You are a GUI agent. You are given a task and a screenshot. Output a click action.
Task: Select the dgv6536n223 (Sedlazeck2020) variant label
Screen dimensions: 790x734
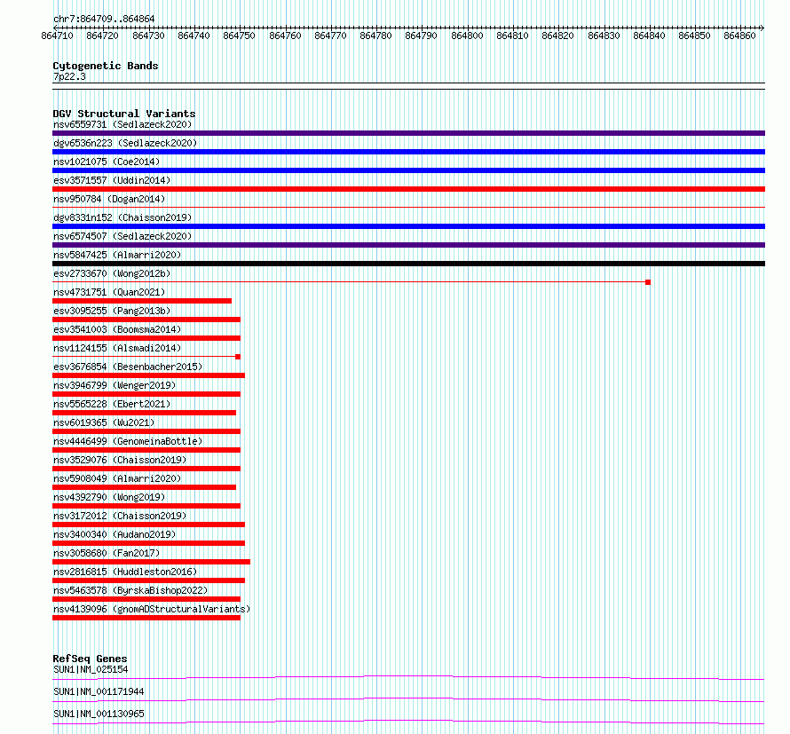coord(125,143)
